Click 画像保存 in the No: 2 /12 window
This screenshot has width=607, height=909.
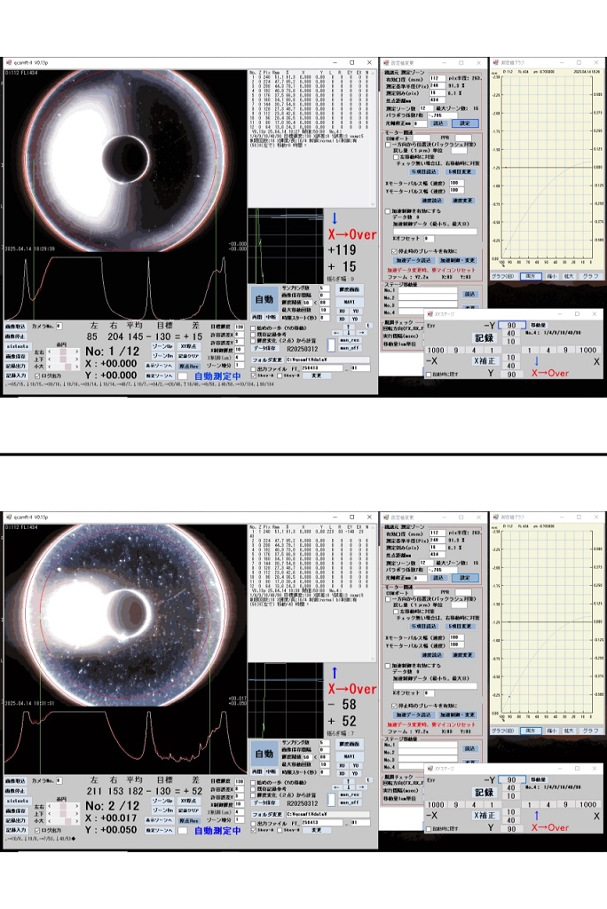point(15,810)
